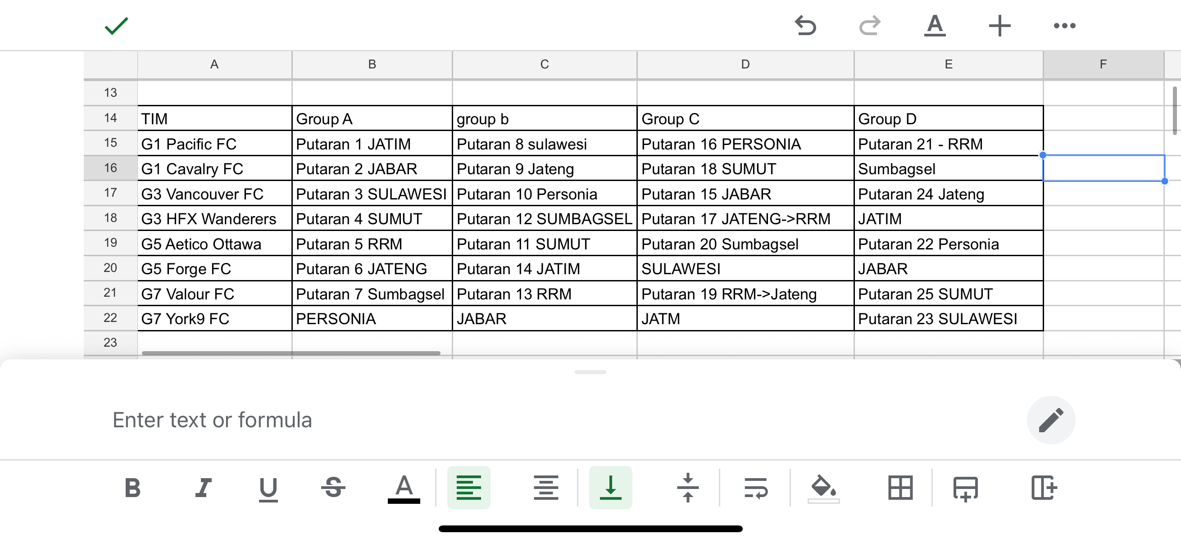Center align the text horizontally
This screenshot has width=1181, height=543.
(545, 487)
